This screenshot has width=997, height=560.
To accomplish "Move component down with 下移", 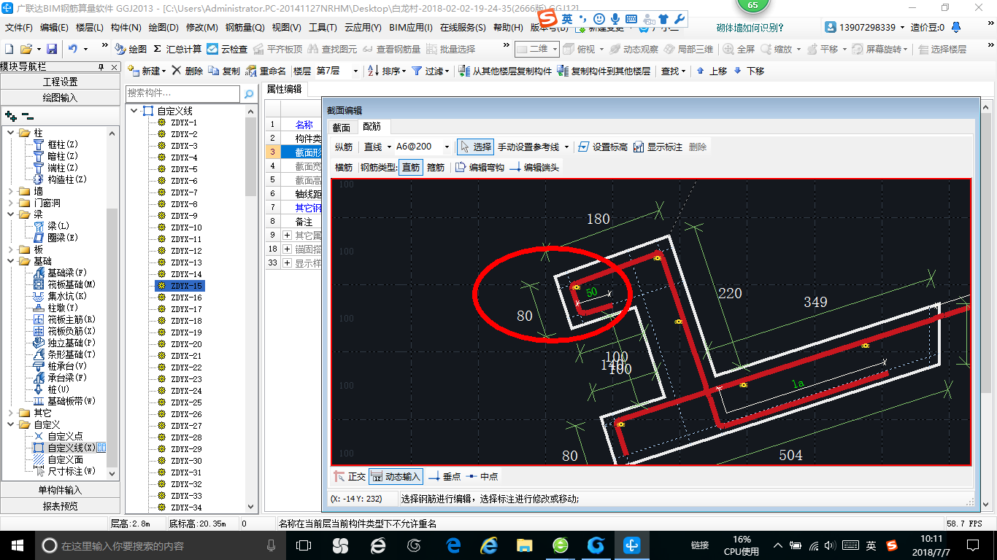I will coord(749,71).
